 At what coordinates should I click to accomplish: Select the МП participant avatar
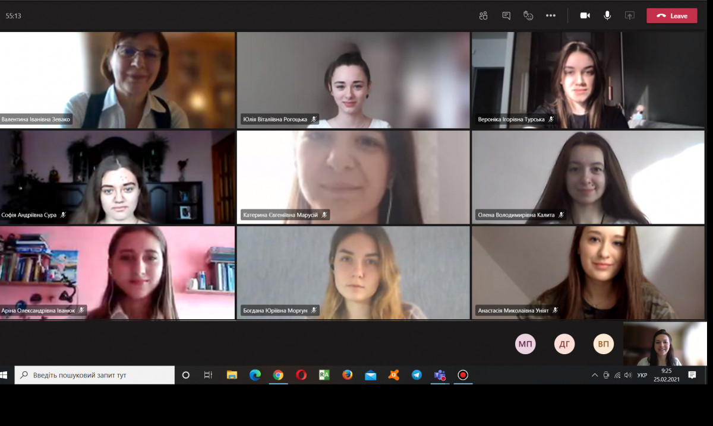pyautogui.click(x=525, y=344)
